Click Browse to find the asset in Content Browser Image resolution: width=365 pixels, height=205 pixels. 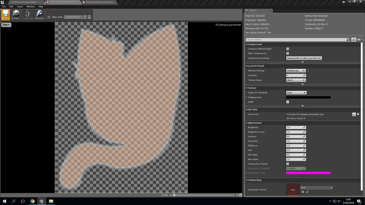[x=15, y=15]
